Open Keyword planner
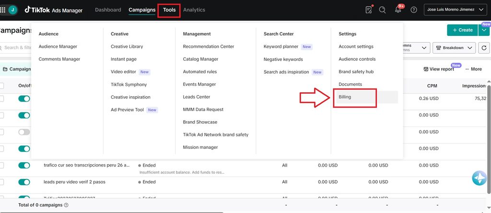 pos(281,46)
